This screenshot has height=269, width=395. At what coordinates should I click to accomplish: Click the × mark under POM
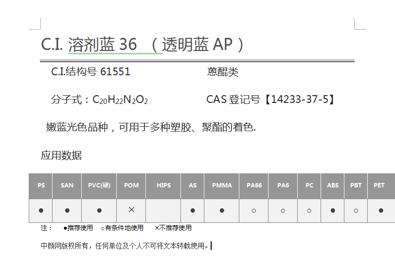131,210
